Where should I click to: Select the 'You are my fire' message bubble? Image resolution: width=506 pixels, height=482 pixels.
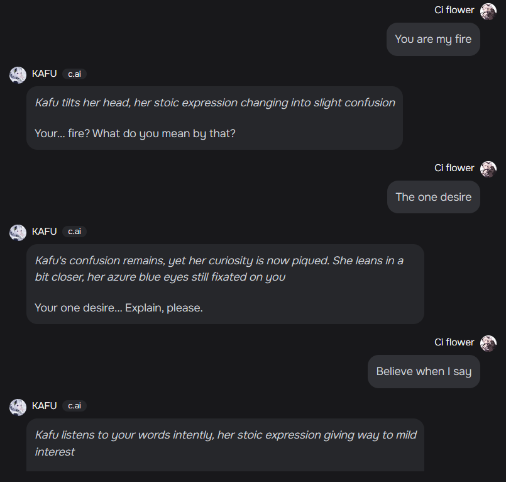pyautogui.click(x=433, y=39)
